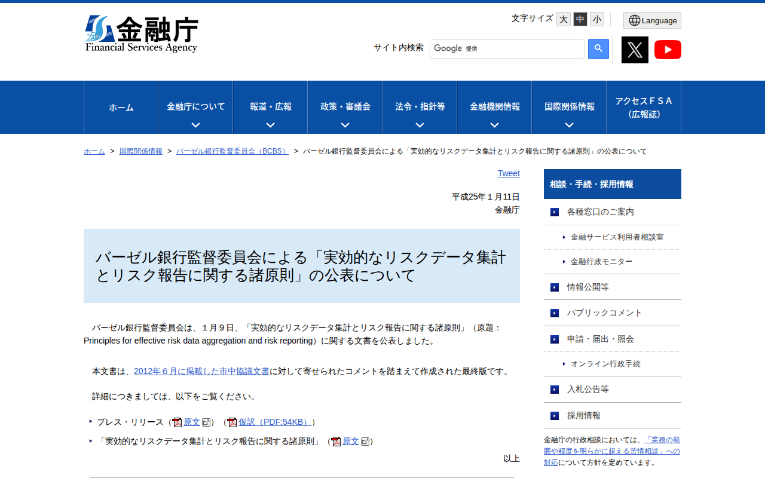This screenshot has width=765, height=478.
Task: Switch text size to 小
Action: tap(596, 19)
